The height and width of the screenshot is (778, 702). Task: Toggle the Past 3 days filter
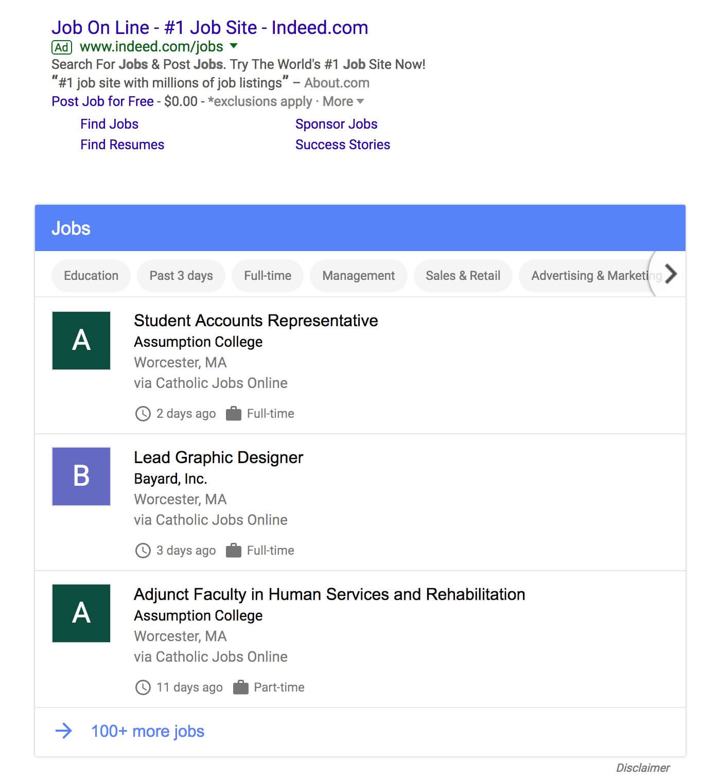tap(181, 276)
